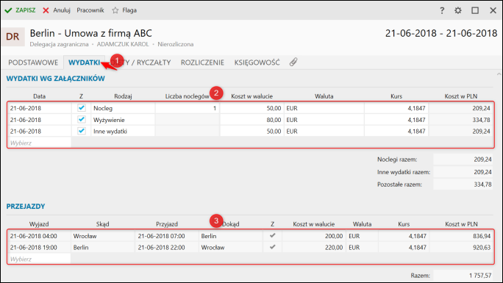The height and width of the screenshot is (283, 503).
Task: Mark the document with the Flaga star
Action: coord(124,10)
